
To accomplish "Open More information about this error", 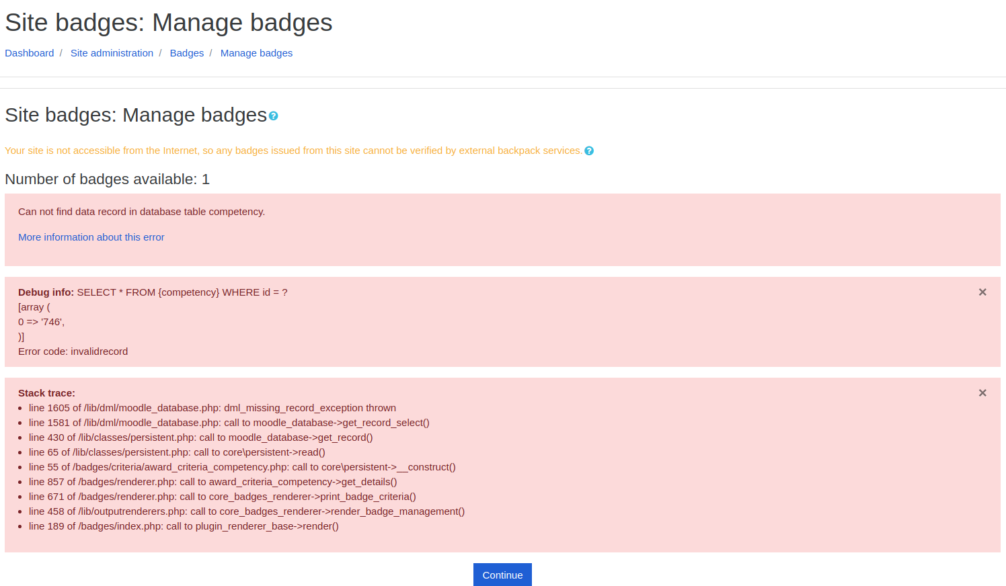I will point(91,237).
